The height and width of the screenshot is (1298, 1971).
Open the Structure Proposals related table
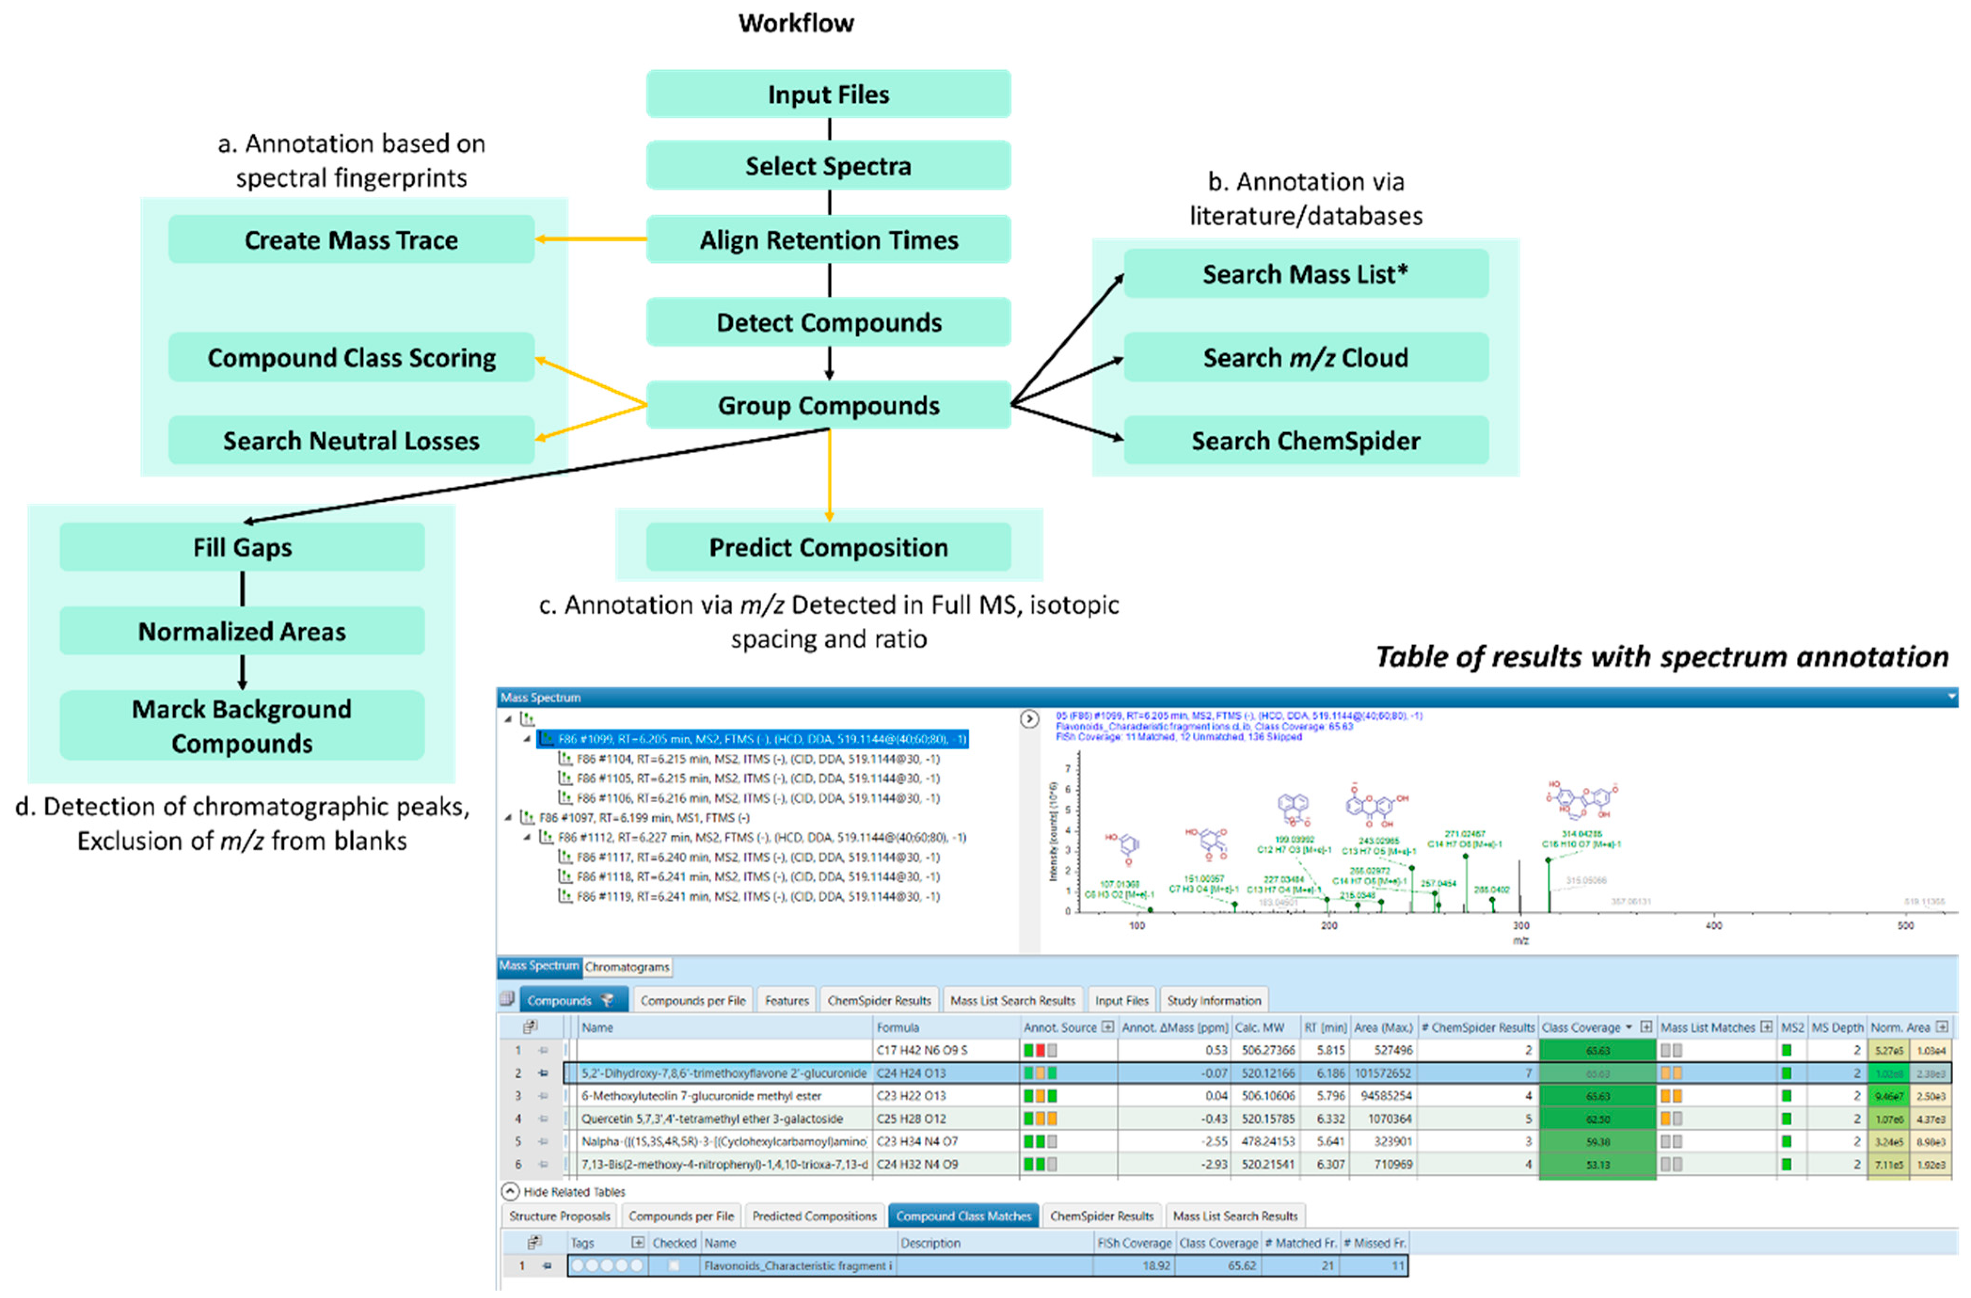coord(559,1216)
